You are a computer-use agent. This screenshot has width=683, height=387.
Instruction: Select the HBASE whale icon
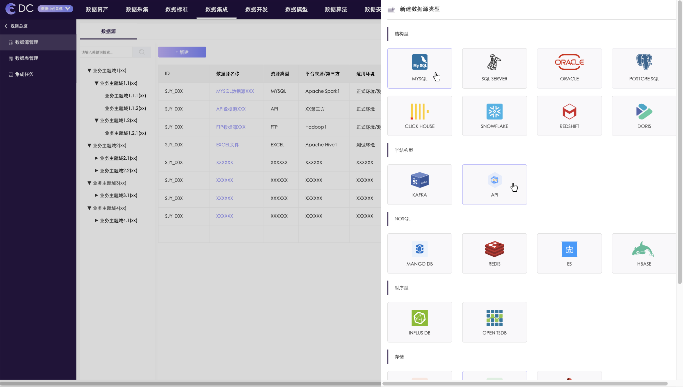tap(642, 249)
